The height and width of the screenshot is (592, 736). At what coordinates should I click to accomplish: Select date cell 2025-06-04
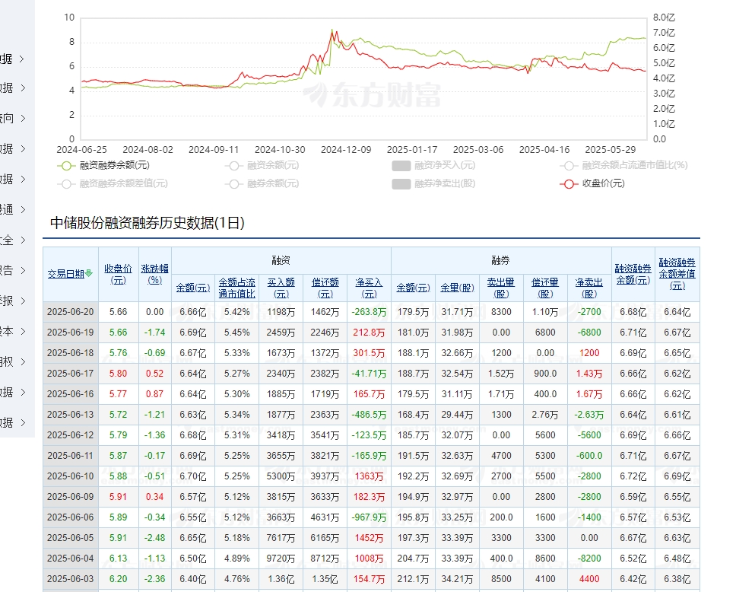(71, 559)
